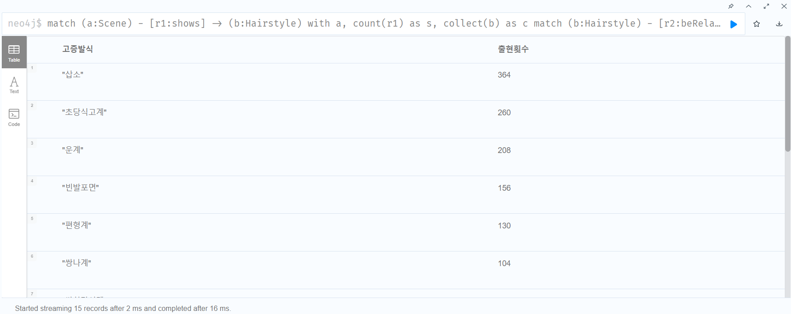This screenshot has height=314, width=791.
Task: Pin this result frame
Action: (731, 6)
